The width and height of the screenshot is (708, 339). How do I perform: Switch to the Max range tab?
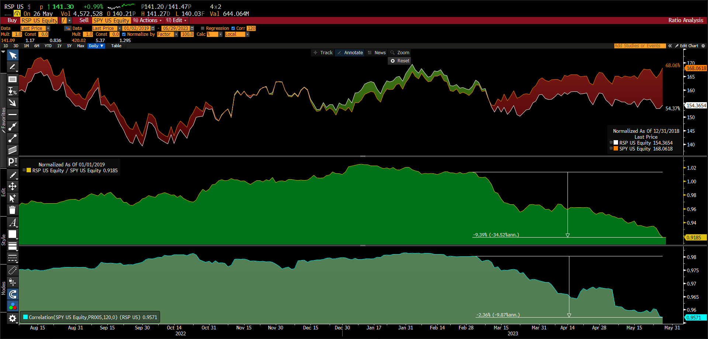[x=81, y=46]
